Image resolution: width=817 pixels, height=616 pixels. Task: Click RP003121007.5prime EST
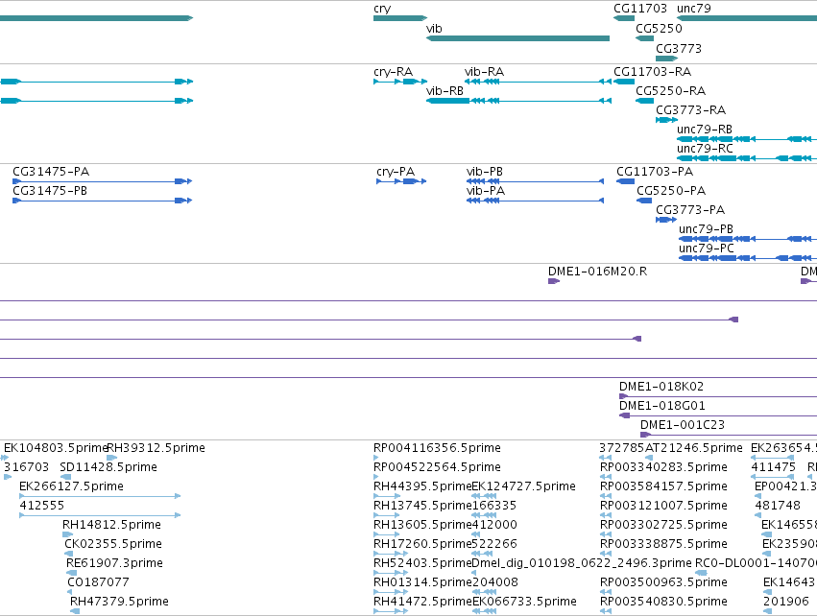pos(606,515)
